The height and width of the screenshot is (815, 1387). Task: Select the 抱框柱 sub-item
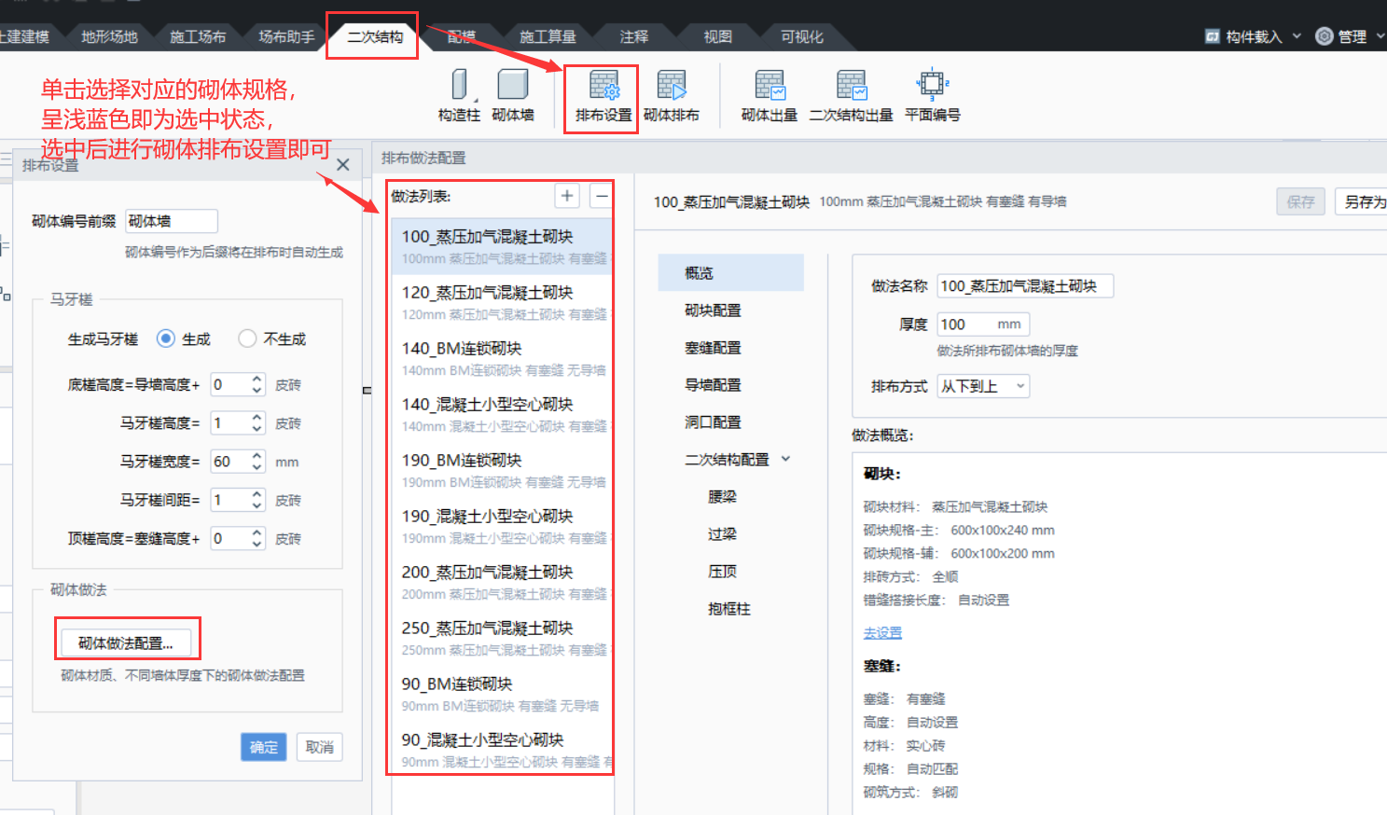click(729, 608)
